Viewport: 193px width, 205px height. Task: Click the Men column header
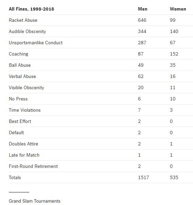pos(143,9)
